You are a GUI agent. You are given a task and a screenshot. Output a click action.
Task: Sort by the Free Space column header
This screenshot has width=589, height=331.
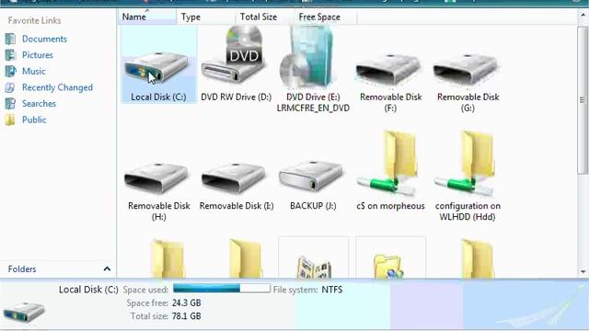[x=326, y=17]
